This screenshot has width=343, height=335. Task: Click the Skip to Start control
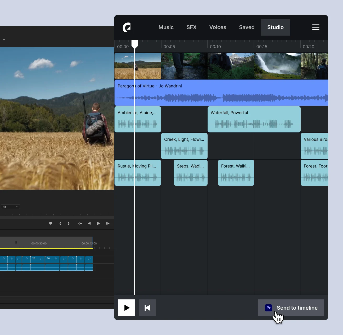coord(147,308)
